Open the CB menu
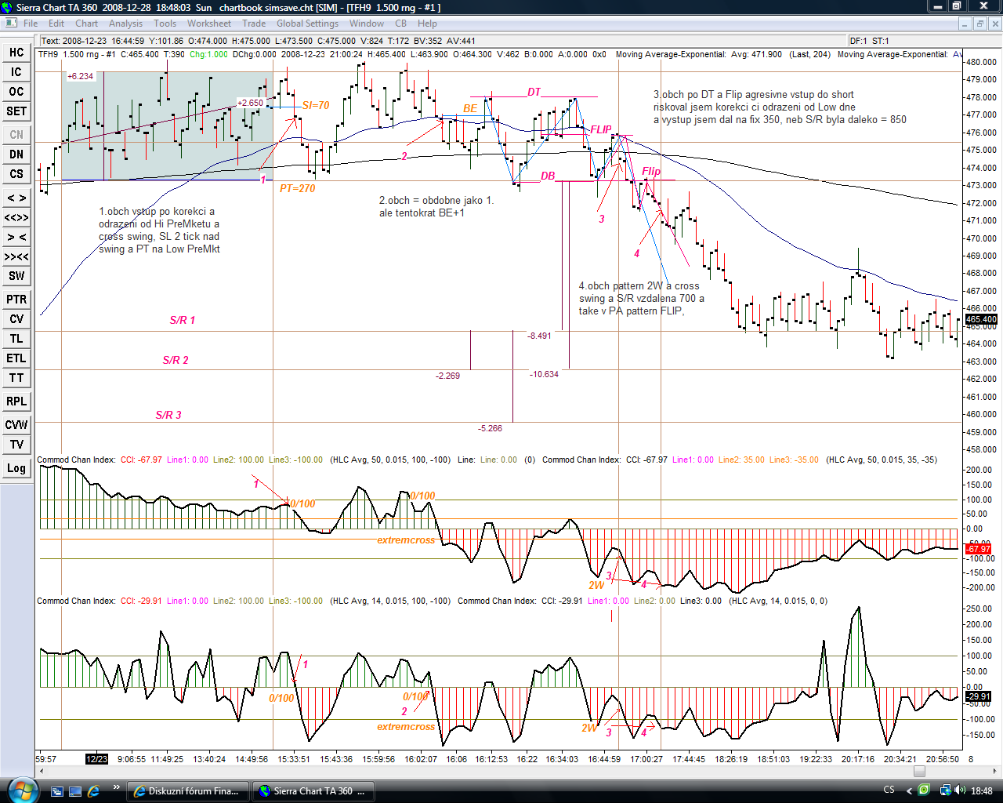The width and height of the screenshot is (1003, 803). pos(400,24)
